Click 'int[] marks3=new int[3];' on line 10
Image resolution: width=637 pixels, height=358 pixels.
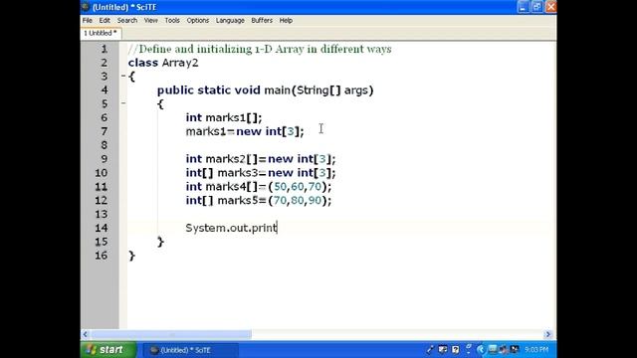coord(261,173)
